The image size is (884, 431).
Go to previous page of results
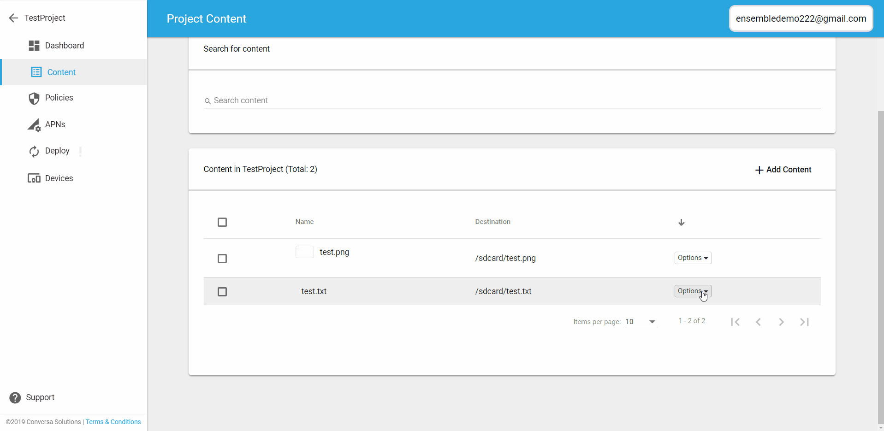758,322
